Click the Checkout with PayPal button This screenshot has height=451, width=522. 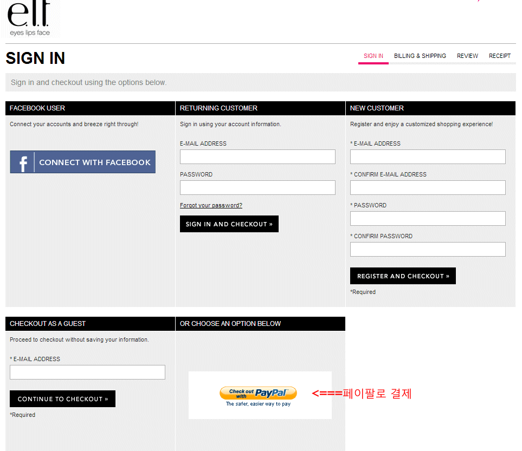258,393
